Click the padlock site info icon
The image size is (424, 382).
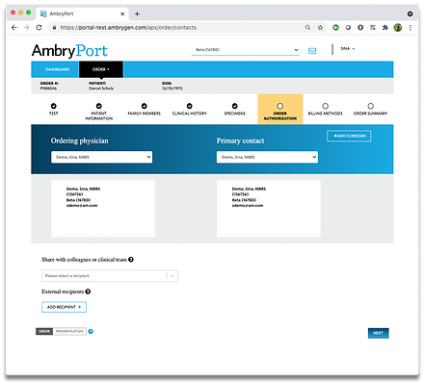[x=54, y=28]
